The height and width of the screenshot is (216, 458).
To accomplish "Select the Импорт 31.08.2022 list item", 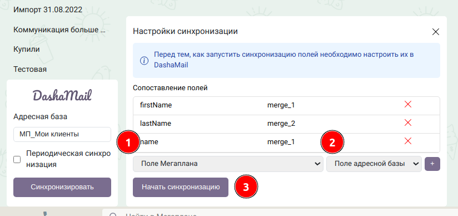I will click(48, 9).
